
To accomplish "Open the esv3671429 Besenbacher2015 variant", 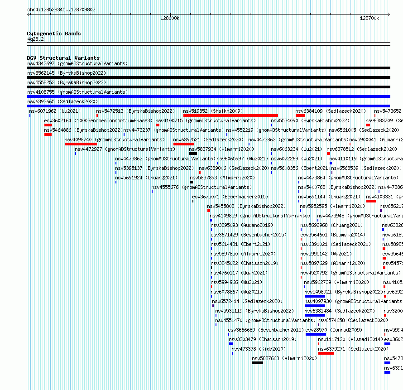I will 249,235.
